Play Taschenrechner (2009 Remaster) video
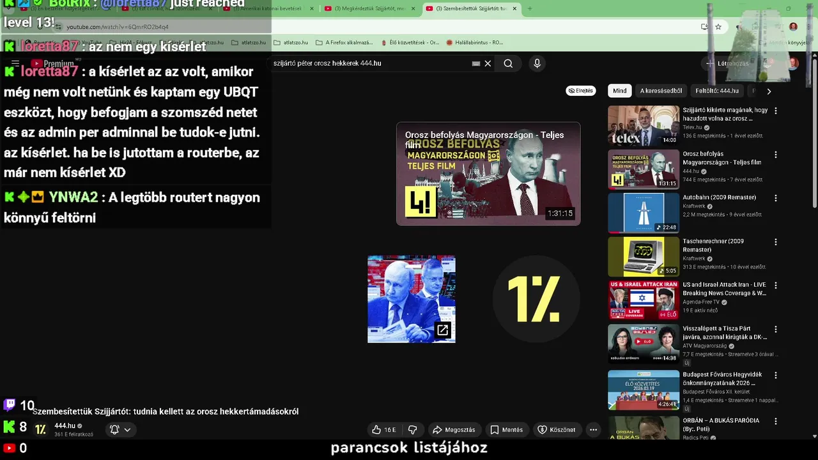 point(644,257)
